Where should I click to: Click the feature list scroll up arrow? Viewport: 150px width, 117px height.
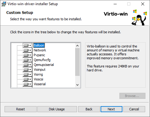click(78, 46)
